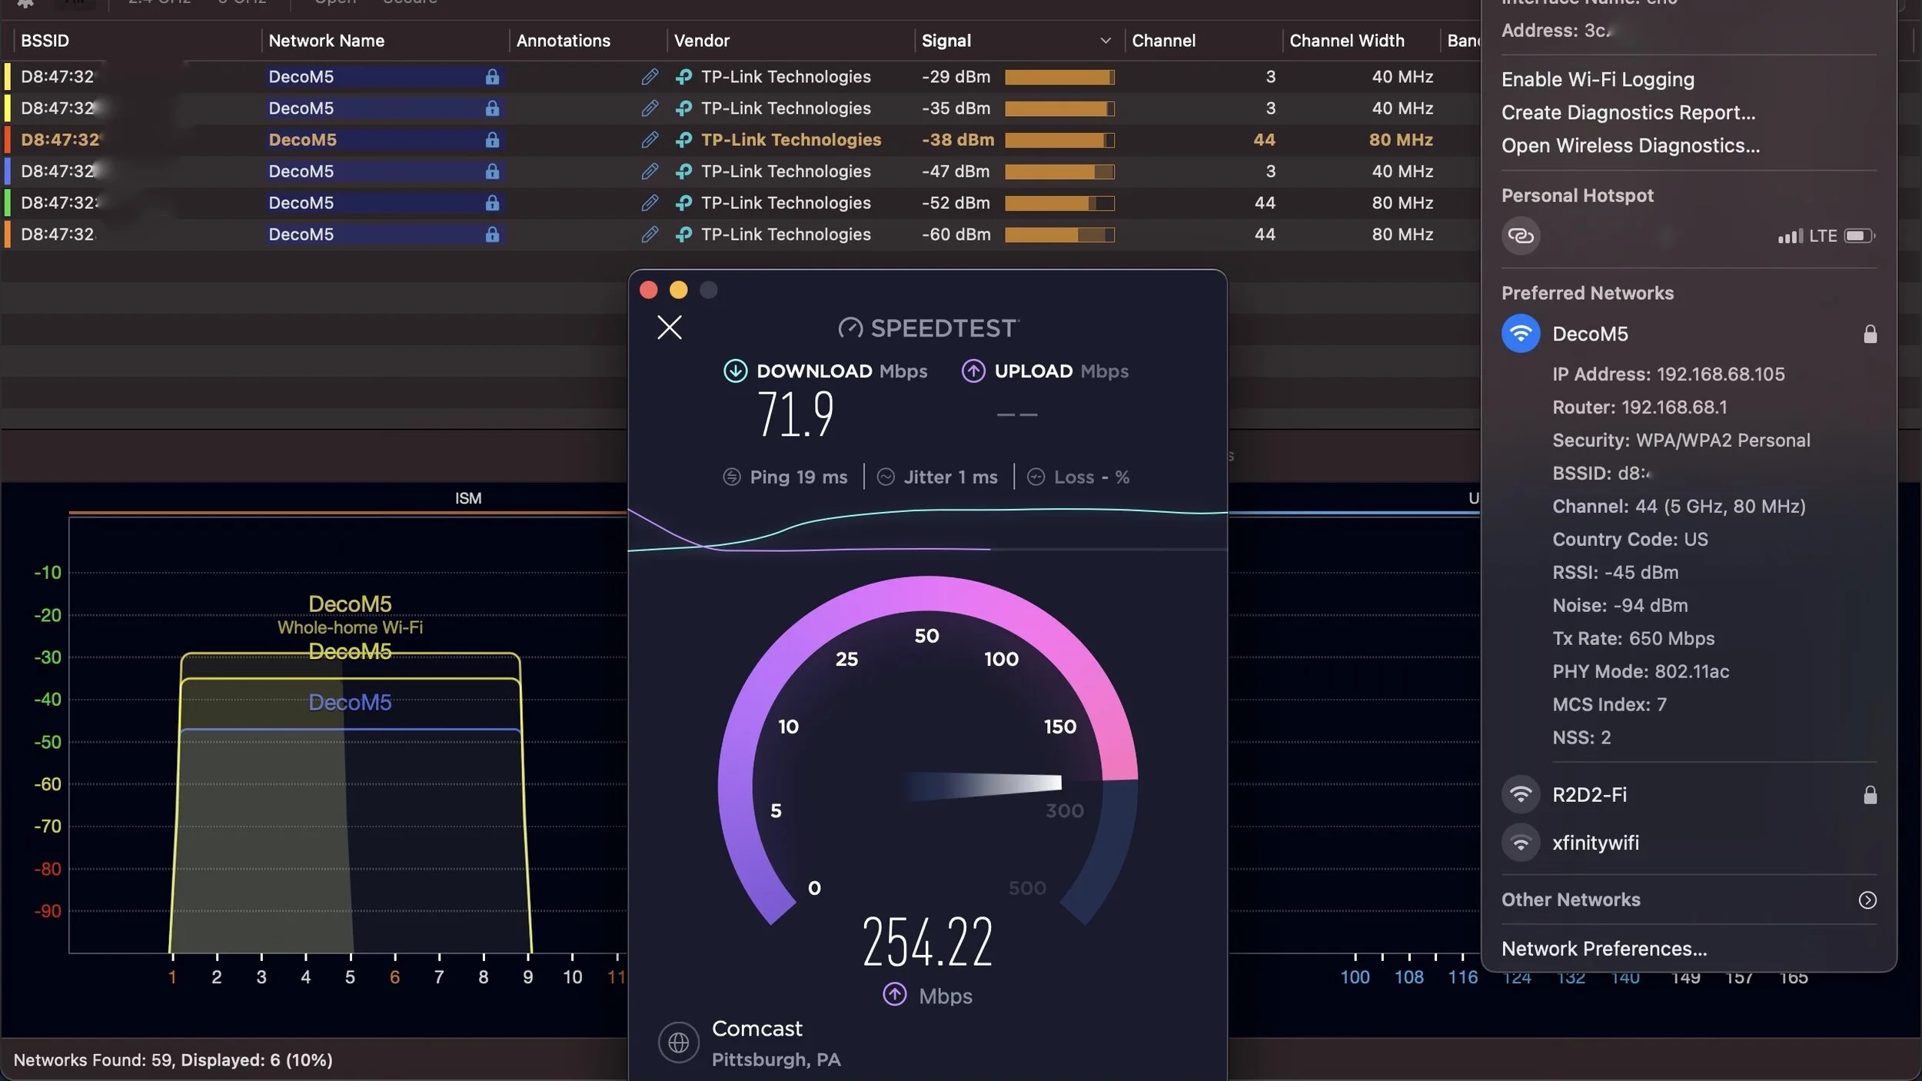Image resolution: width=1922 pixels, height=1081 pixels.
Task: Click the upload arrow icon beside UPLOAD
Action: [x=973, y=371]
